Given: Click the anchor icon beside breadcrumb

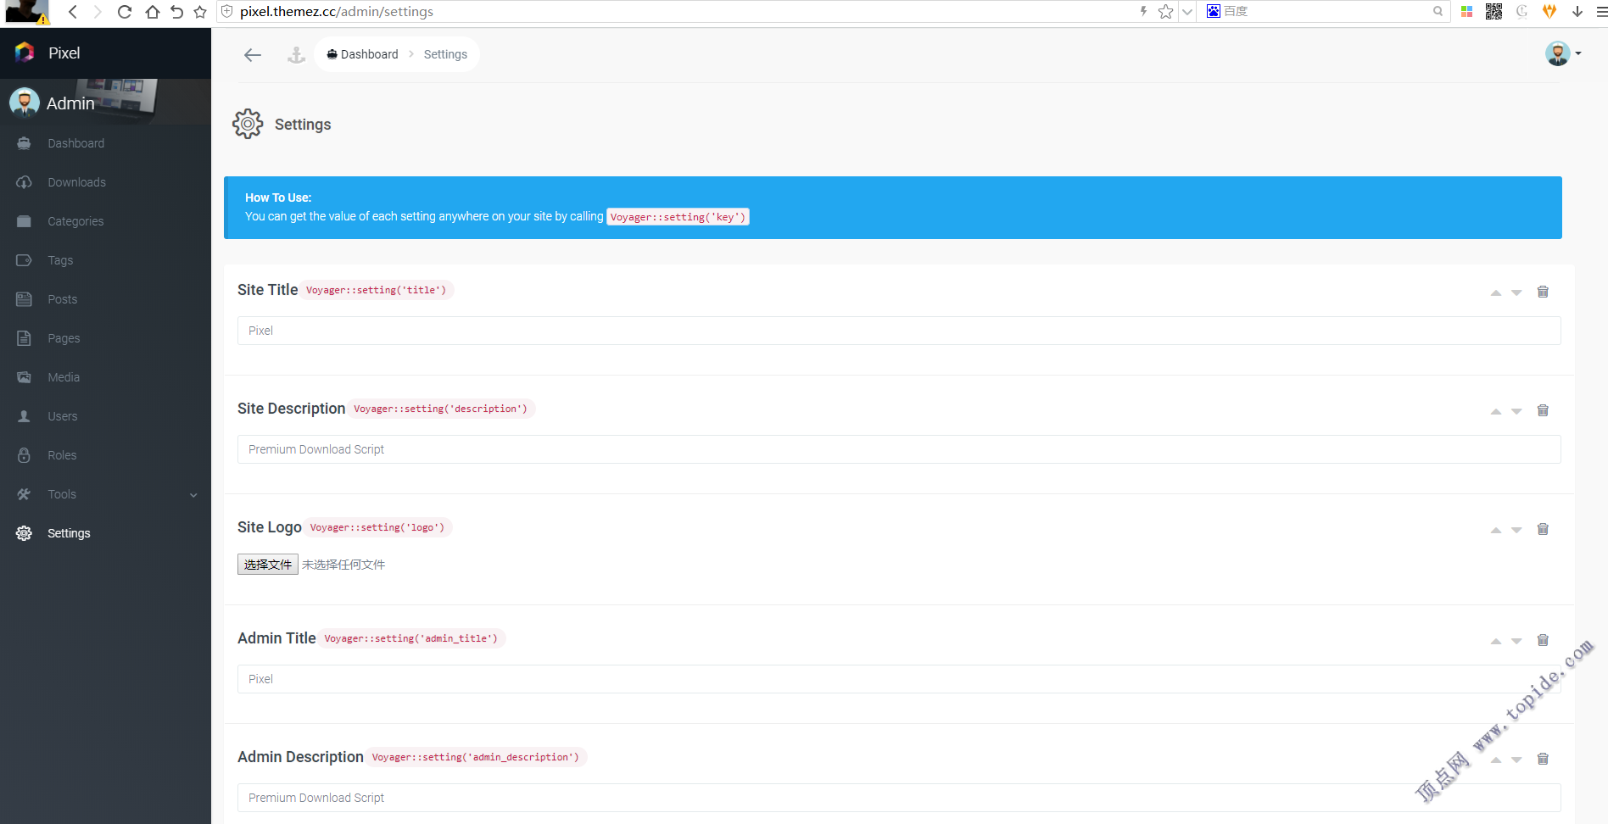Looking at the screenshot, I should pyautogui.click(x=296, y=55).
